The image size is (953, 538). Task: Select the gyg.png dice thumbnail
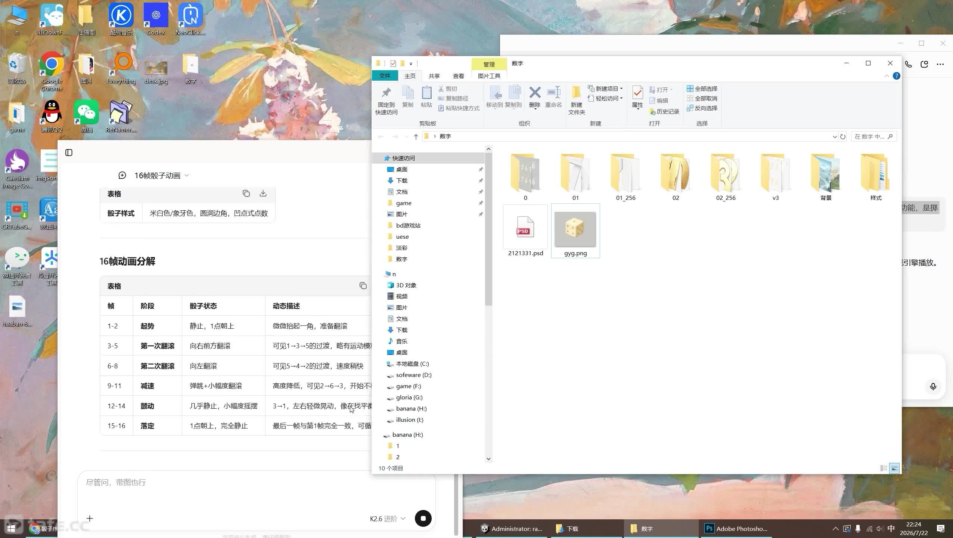tap(575, 231)
